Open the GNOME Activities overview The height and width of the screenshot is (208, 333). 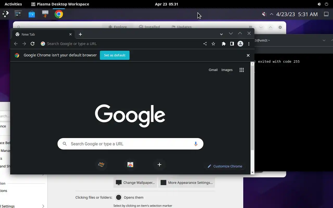tap(13, 4)
